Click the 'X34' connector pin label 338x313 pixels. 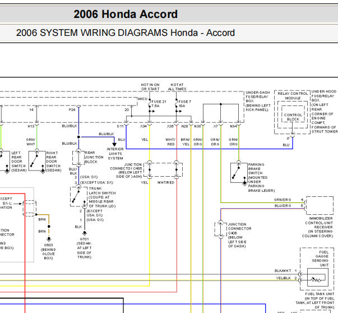coord(143,126)
